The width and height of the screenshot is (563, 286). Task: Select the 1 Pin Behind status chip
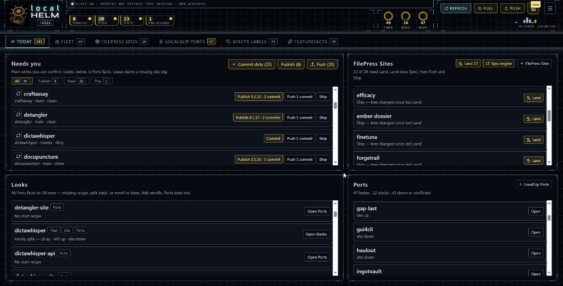160,20
